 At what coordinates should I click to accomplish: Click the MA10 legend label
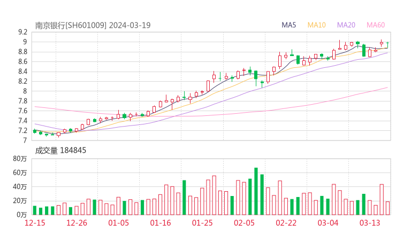tap(316, 25)
